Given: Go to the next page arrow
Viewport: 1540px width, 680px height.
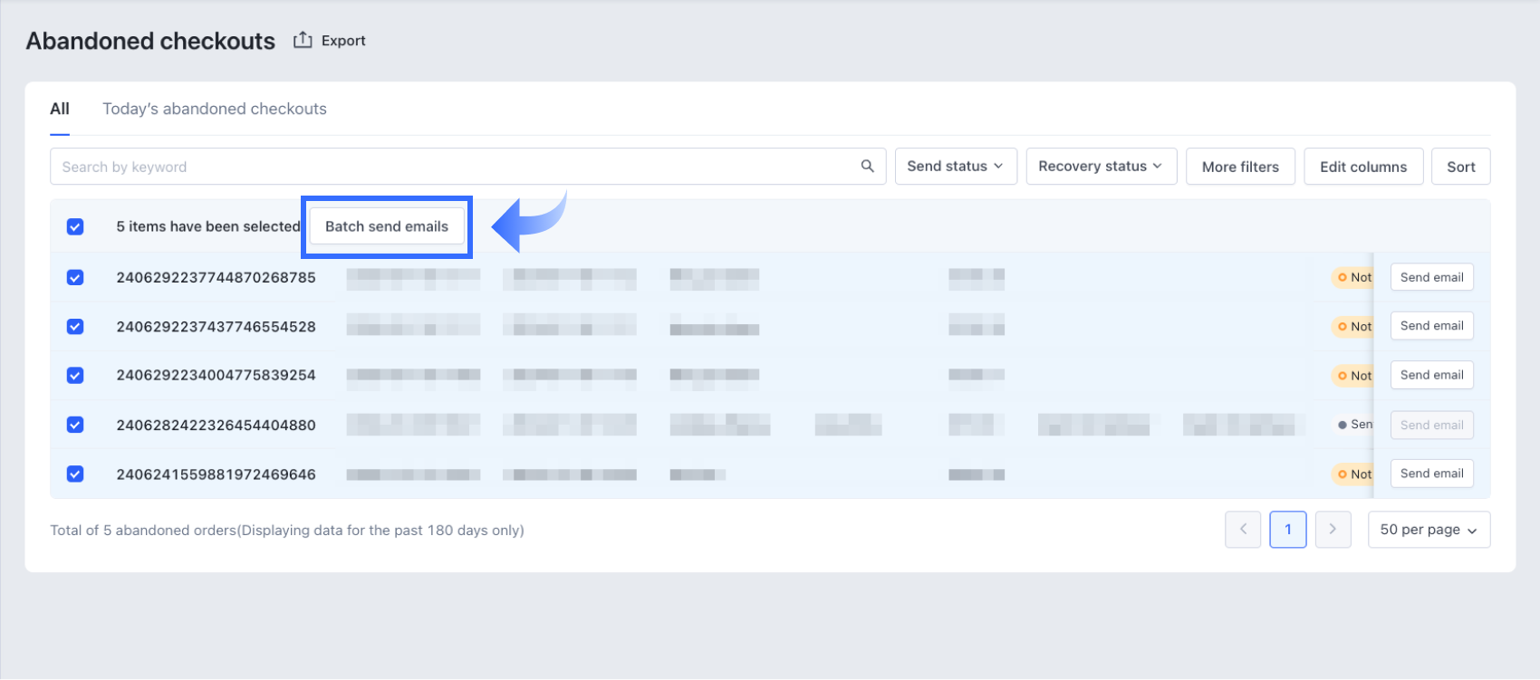Looking at the screenshot, I should pyautogui.click(x=1333, y=530).
